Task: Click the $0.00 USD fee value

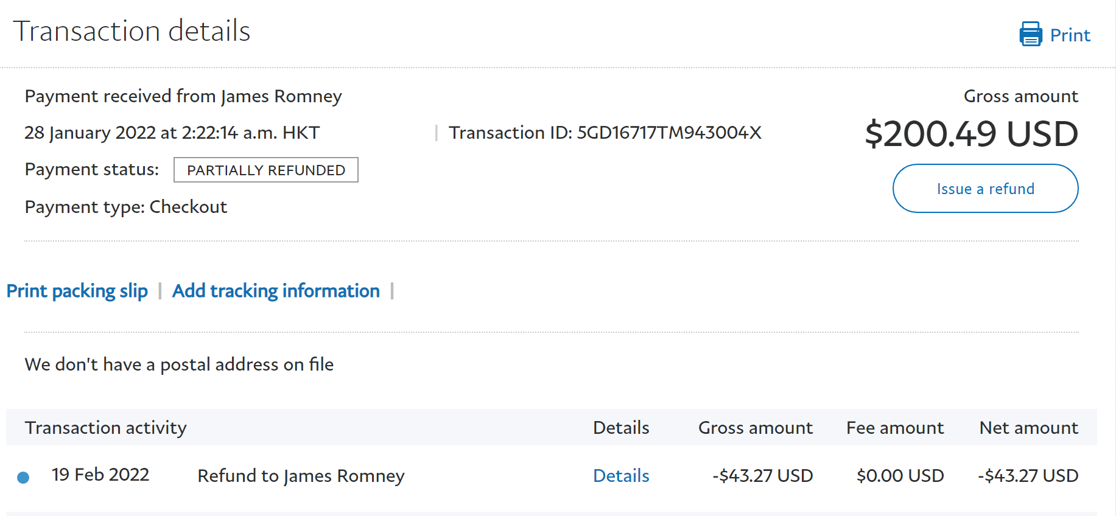Action: 900,475
